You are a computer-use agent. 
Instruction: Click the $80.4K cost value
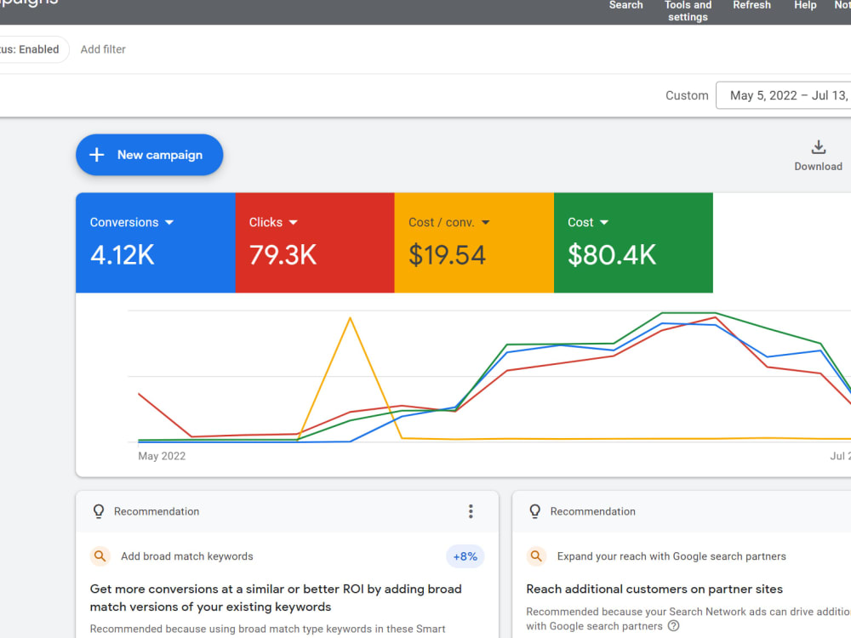pos(612,255)
